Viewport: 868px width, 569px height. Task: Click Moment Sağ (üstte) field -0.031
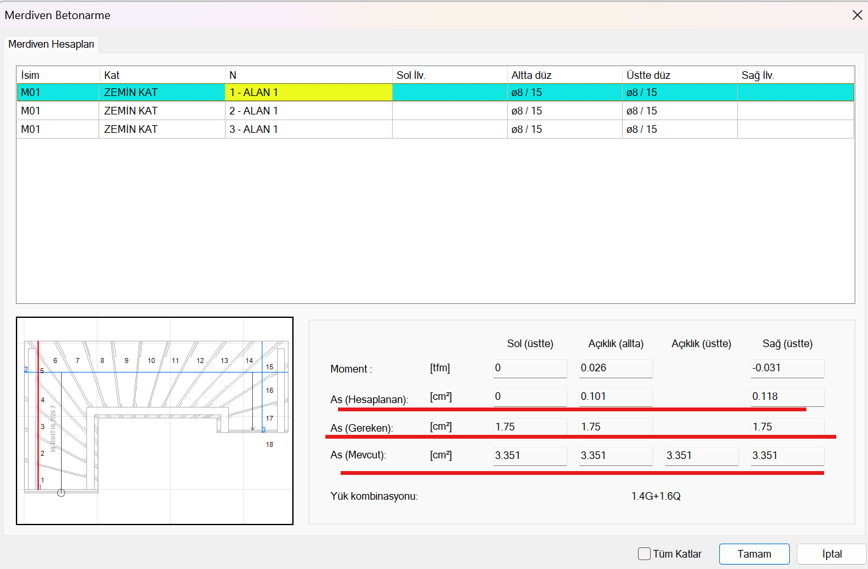(x=787, y=369)
